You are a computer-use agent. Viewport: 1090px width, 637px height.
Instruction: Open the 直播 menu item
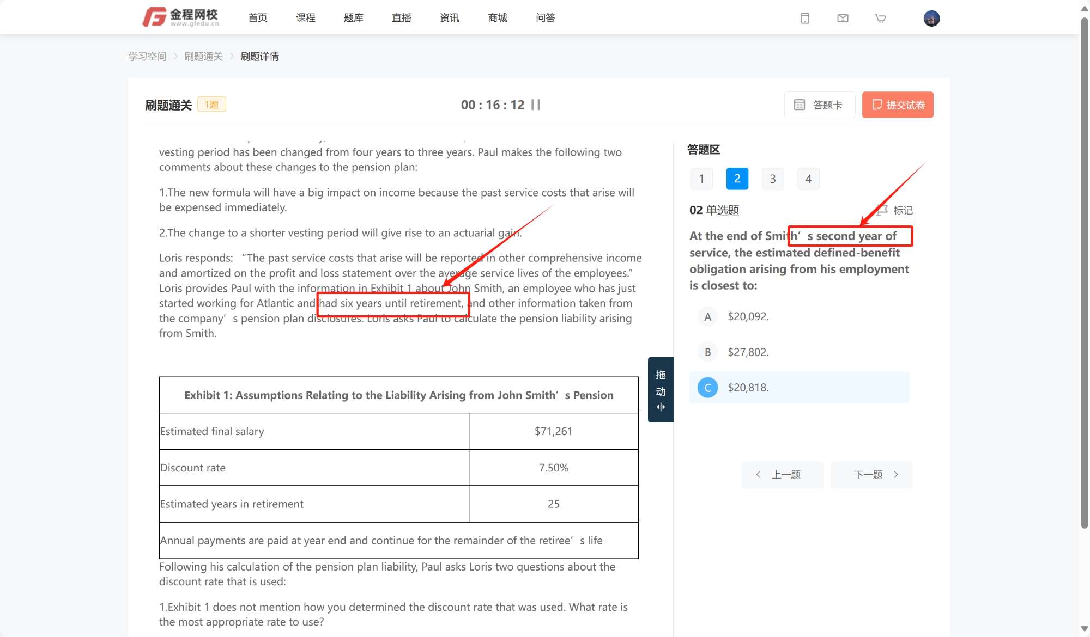point(401,18)
